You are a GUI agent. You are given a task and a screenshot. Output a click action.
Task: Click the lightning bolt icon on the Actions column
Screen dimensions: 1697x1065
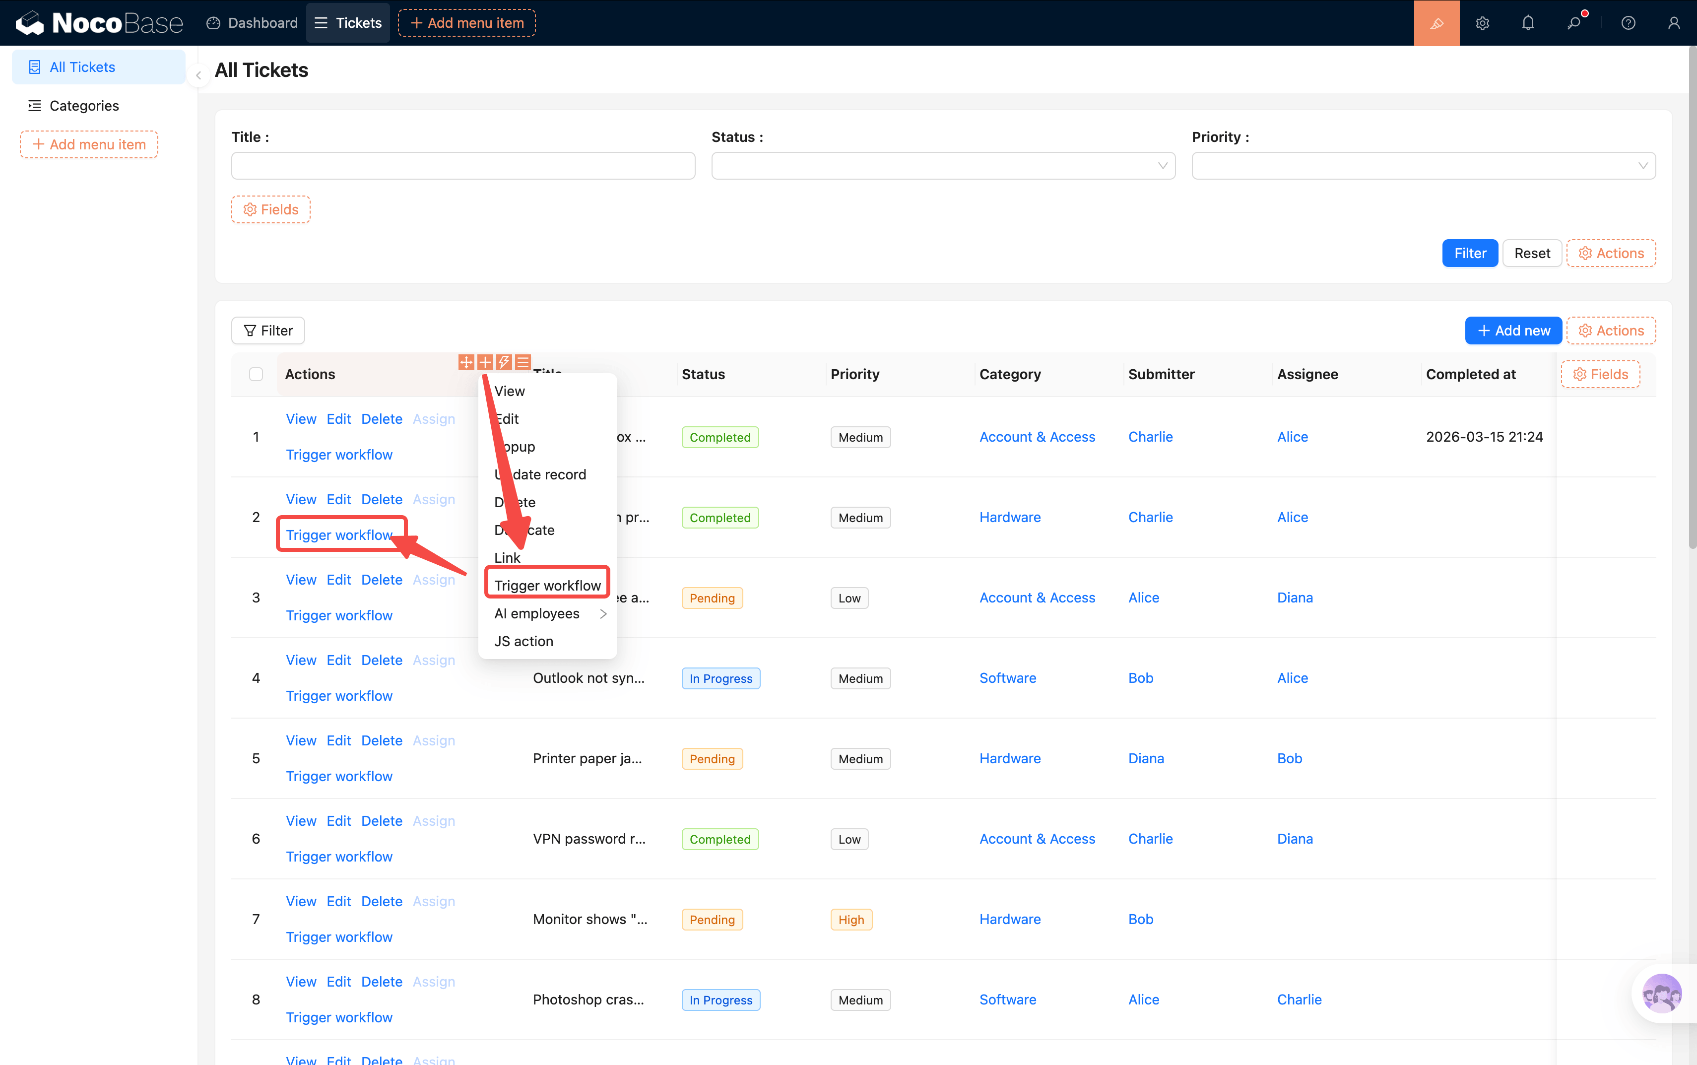[x=504, y=362]
